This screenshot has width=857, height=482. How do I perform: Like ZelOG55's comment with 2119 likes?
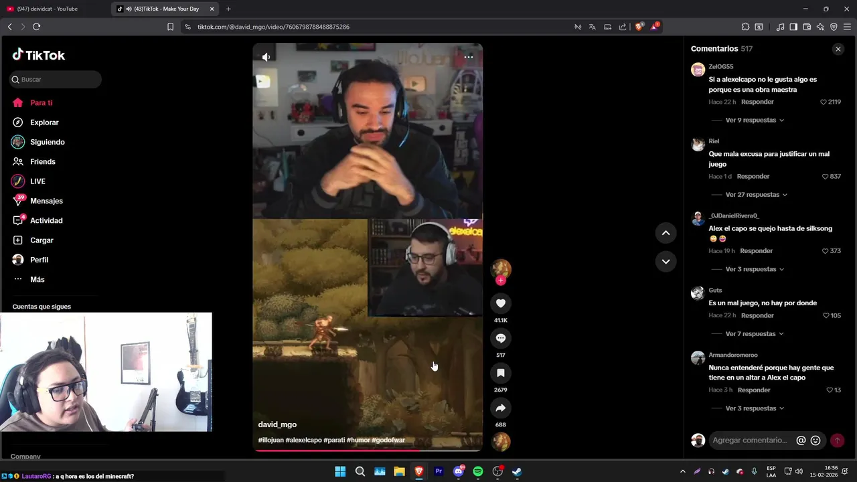tap(824, 102)
